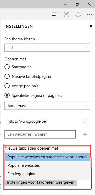
Task: Open the Share icon in toolbar
Action: click(78, 14)
